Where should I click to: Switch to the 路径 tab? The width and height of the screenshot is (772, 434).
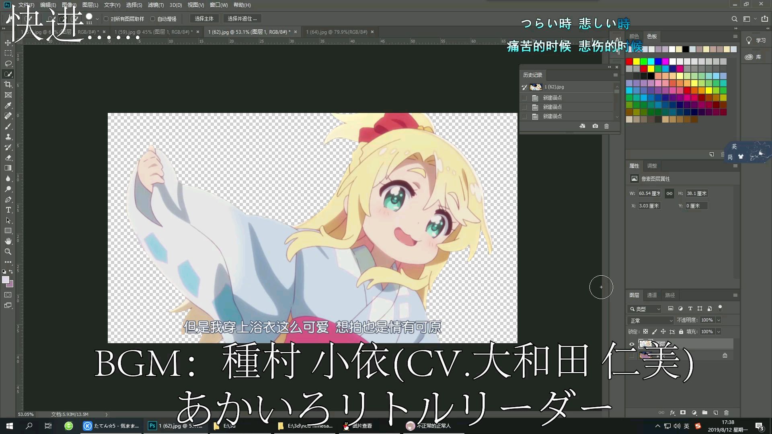click(670, 295)
